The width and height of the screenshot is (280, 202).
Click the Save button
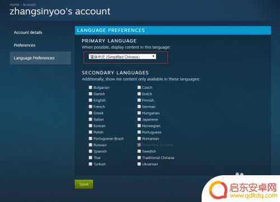[x=84, y=184]
